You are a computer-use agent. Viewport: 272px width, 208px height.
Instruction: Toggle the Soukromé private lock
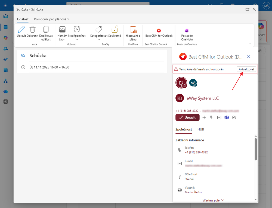115,30
